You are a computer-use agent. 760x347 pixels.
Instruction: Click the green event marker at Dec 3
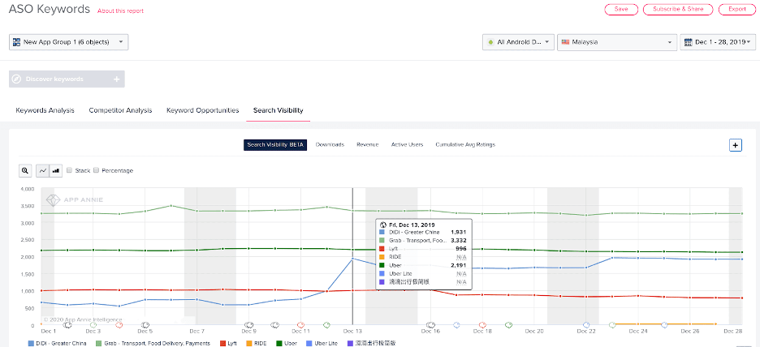(x=93, y=325)
